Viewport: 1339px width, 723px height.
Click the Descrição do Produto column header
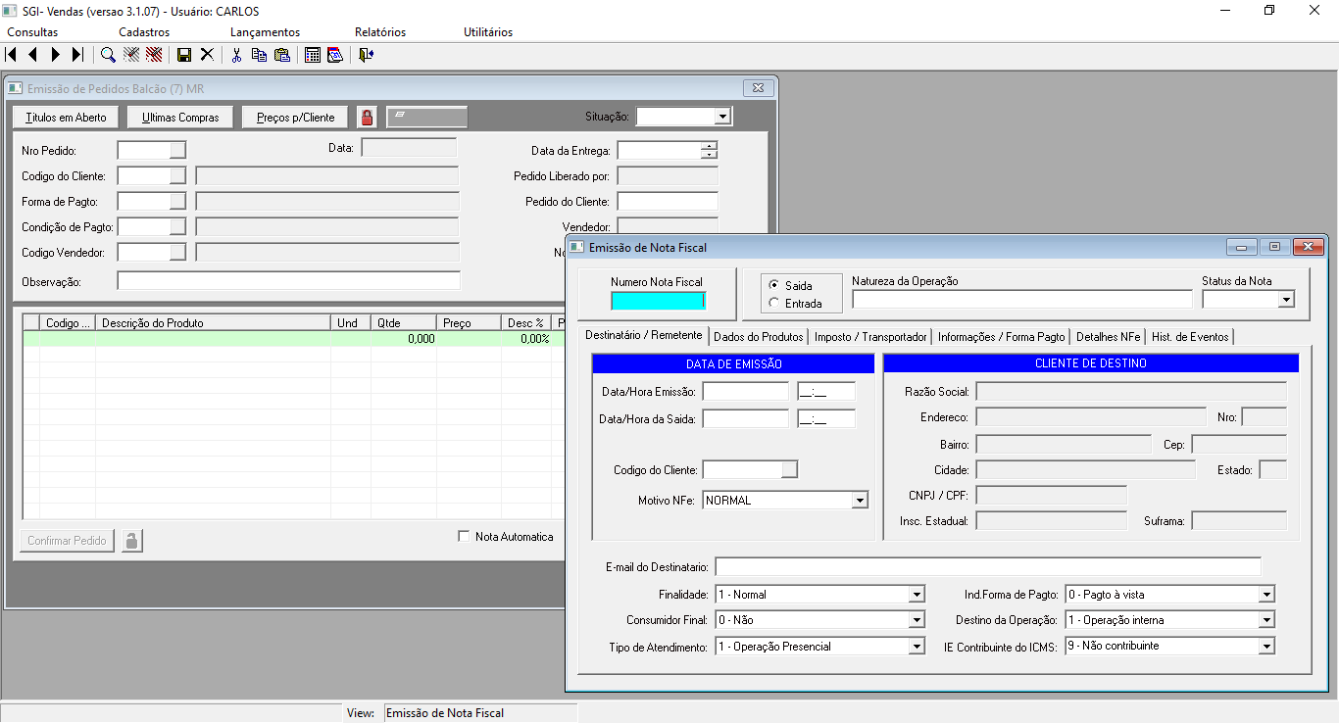[x=213, y=322]
